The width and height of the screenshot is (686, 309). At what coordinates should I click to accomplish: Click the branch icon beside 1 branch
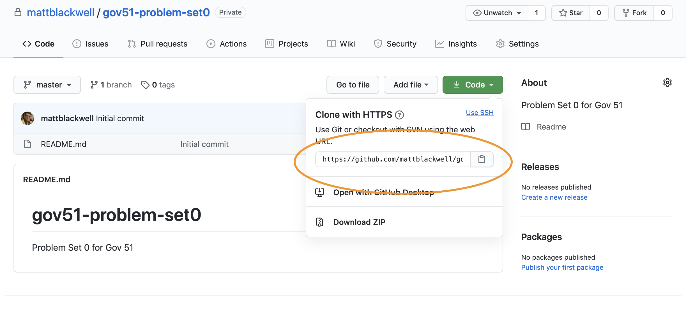point(94,85)
